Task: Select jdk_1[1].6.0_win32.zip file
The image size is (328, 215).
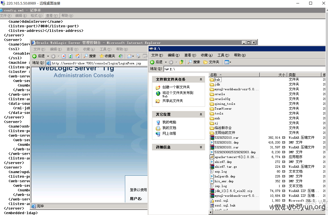Action: [x=231, y=191]
